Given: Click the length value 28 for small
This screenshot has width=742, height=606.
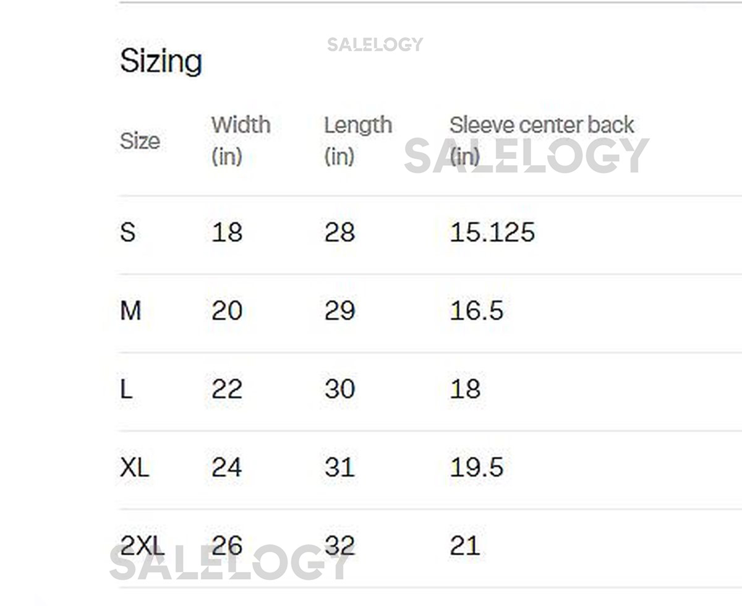Looking at the screenshot, I should click(x=339, y=233).
